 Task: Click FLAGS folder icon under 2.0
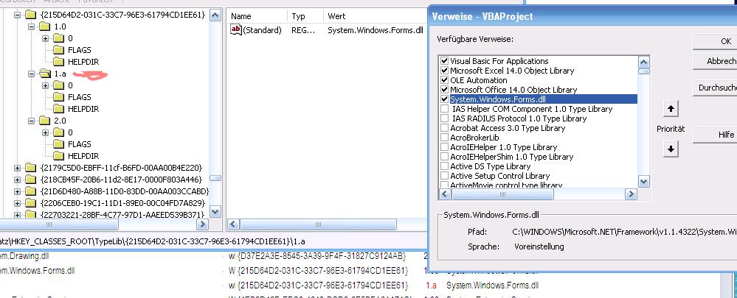[59, 144]
